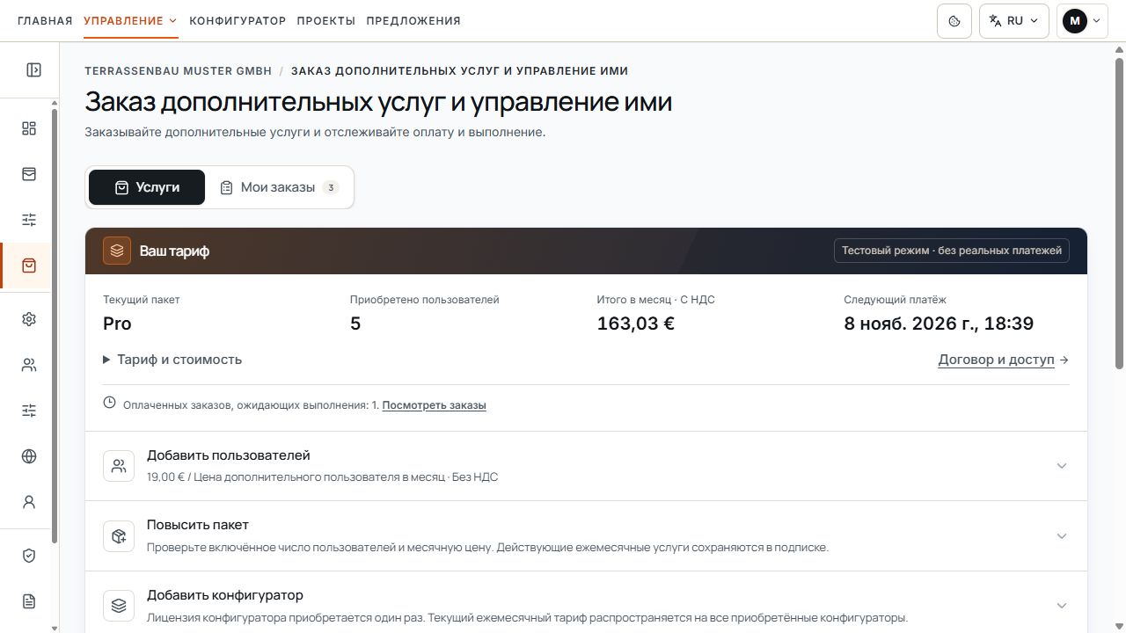1126x633 pixels.
Task: Click the users icon beside Добавить пользователей
Action: pos(119,466)
